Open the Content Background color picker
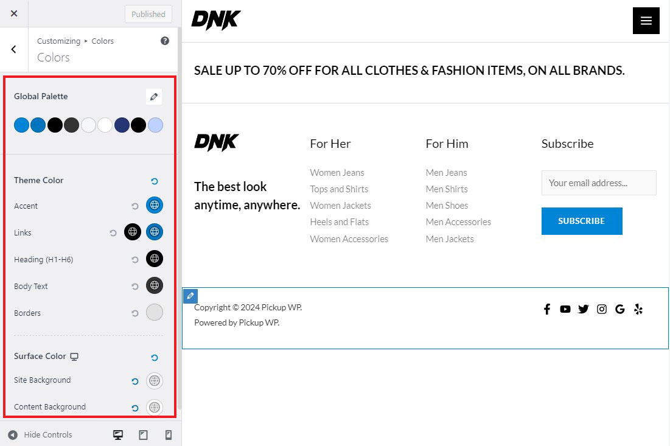The width and height of the screenshot is (670, 446). (155, 407)
